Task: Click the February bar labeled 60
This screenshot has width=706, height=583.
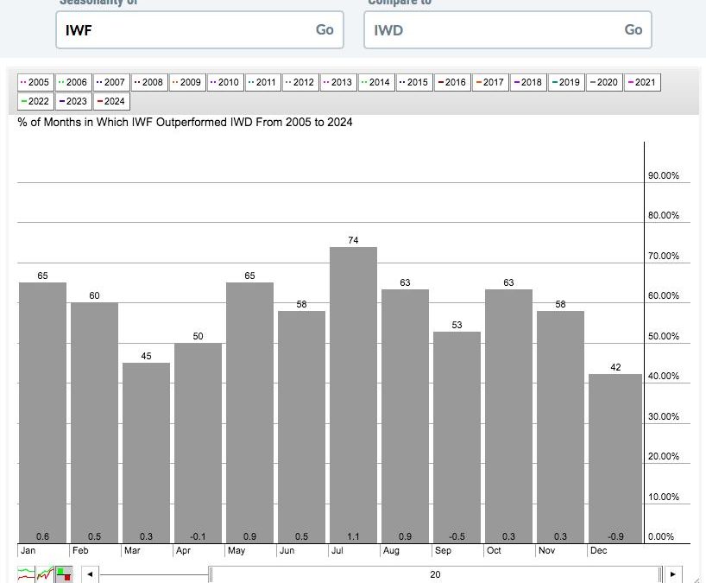Action: coord(95,422)
